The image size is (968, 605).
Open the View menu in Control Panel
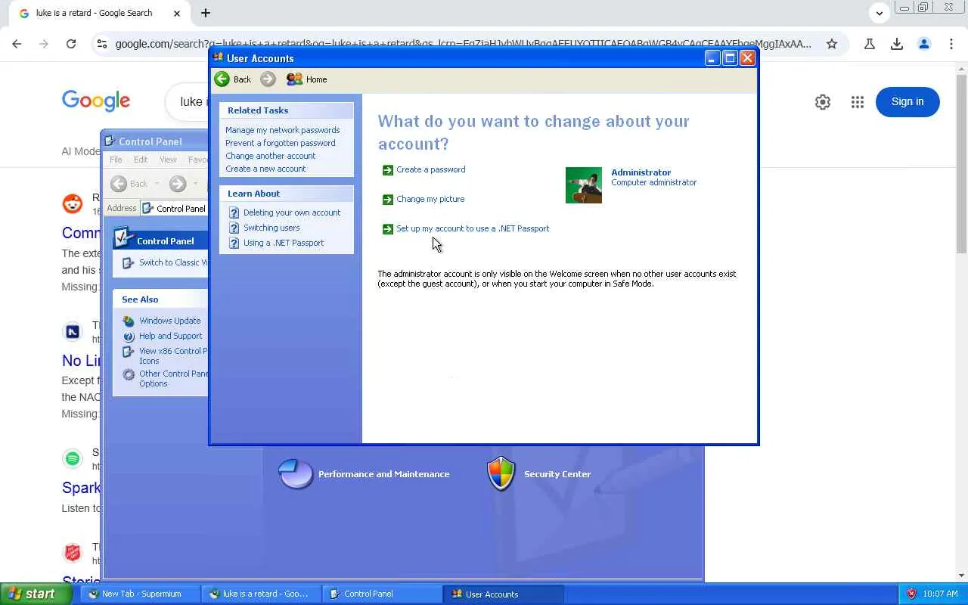168,160
